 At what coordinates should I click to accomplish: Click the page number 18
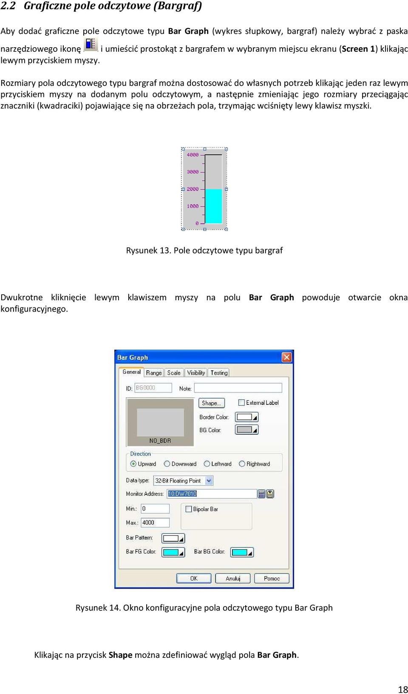[403, 690]
